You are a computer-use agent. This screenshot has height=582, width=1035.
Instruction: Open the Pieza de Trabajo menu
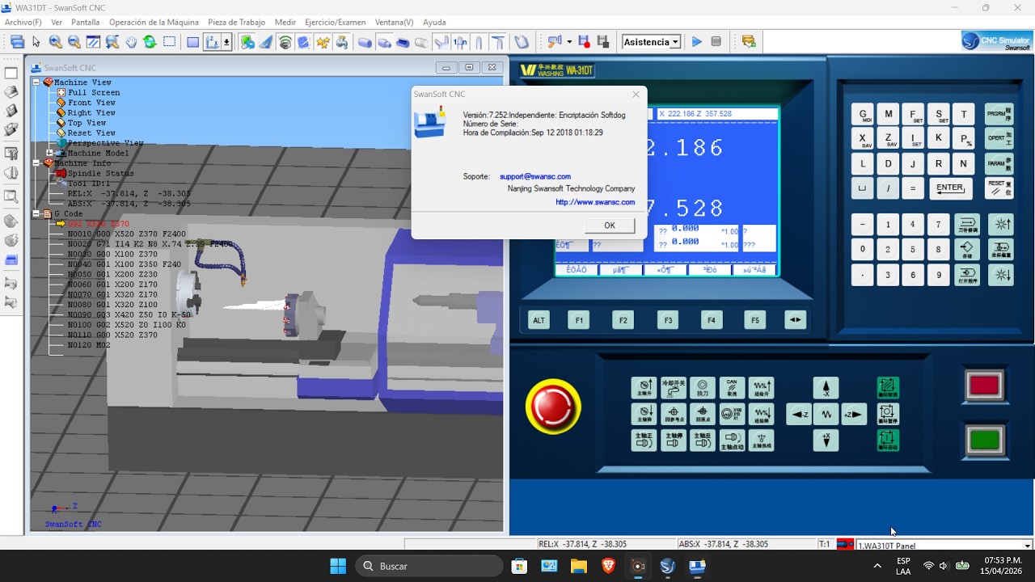pyautogui.click(x=236, y=23)
